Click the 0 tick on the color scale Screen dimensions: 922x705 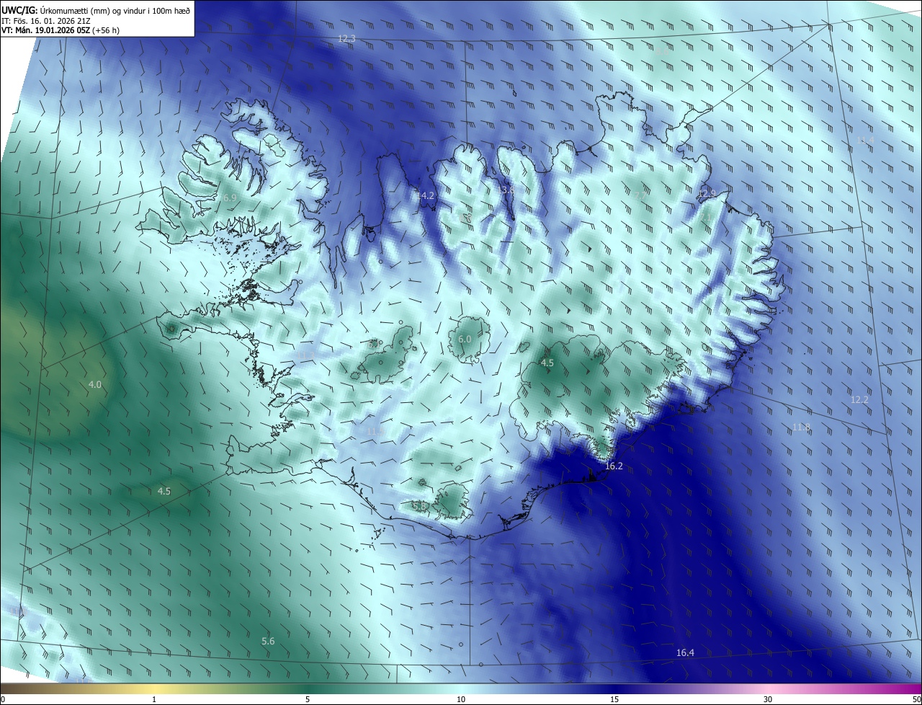coord(3,699)
